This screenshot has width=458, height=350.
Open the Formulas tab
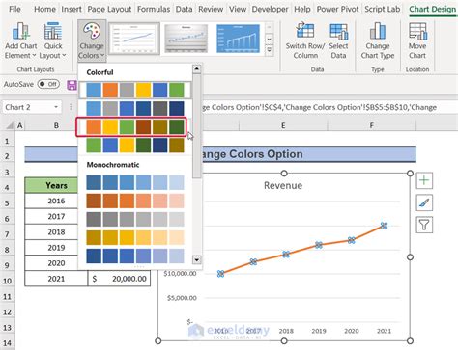154,9
